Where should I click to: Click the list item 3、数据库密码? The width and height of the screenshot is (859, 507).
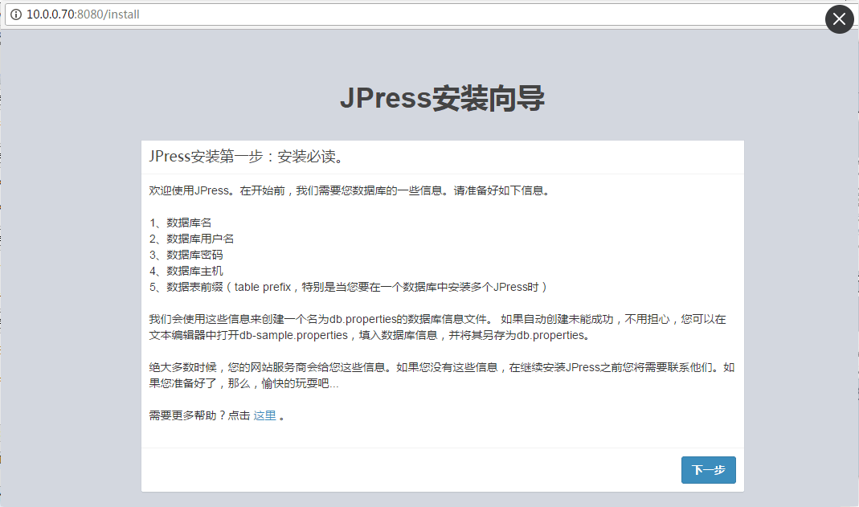(186, 255)
